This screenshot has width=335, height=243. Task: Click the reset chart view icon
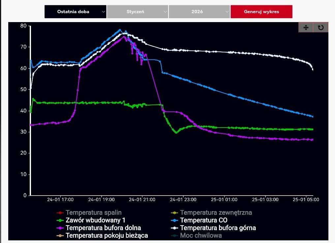coord(320,28)
